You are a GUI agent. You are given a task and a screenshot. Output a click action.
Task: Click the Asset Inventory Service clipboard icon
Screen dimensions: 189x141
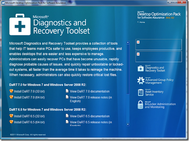coord(141,92)
